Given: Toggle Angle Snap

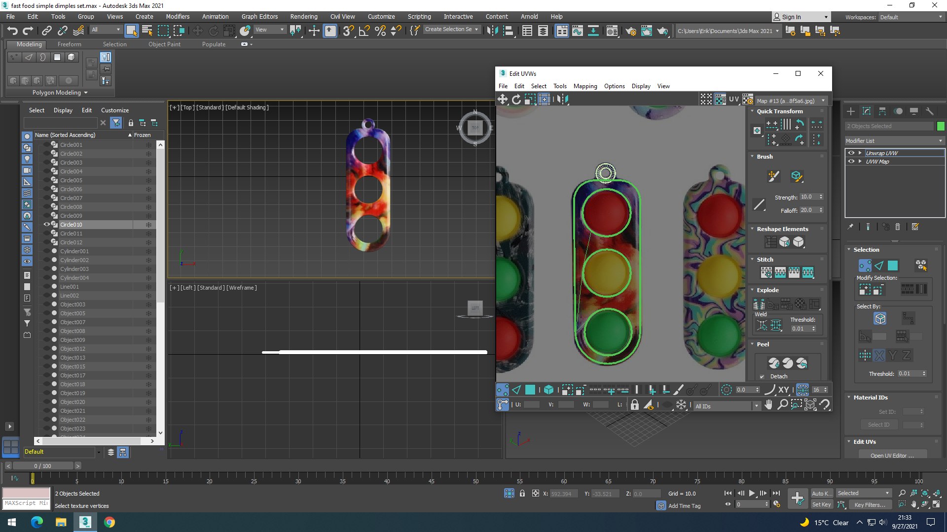Looking at the screenshot, I should coord(364,31).
